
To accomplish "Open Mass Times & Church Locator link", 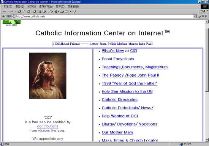I will pyautogui.click(x=130, y=140).
